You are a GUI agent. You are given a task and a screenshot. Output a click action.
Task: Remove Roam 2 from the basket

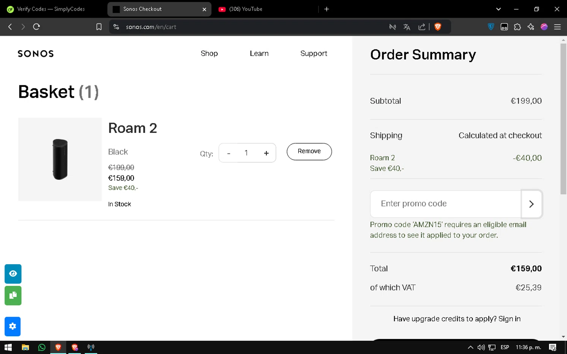[x=309, y=151]
